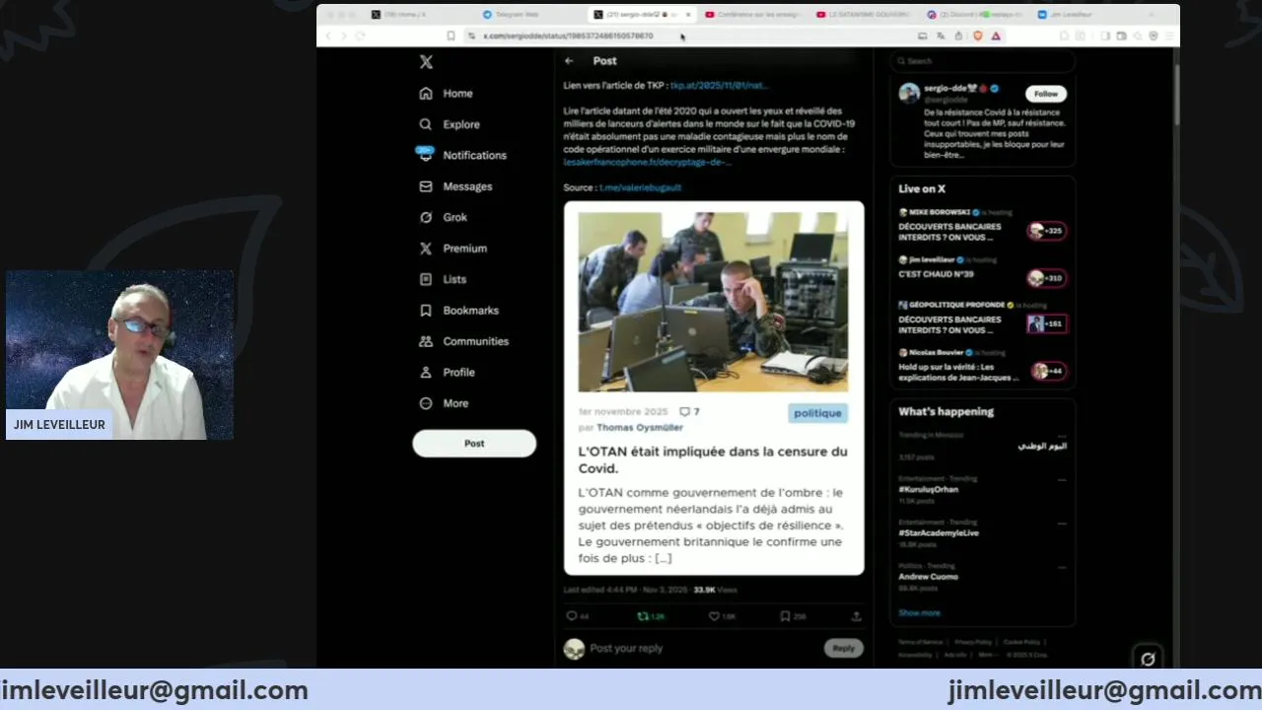Like the post with the heart icon
The width and height of the screenshot is (1262, 710).
pyautogui.click(x=714, y=616)
